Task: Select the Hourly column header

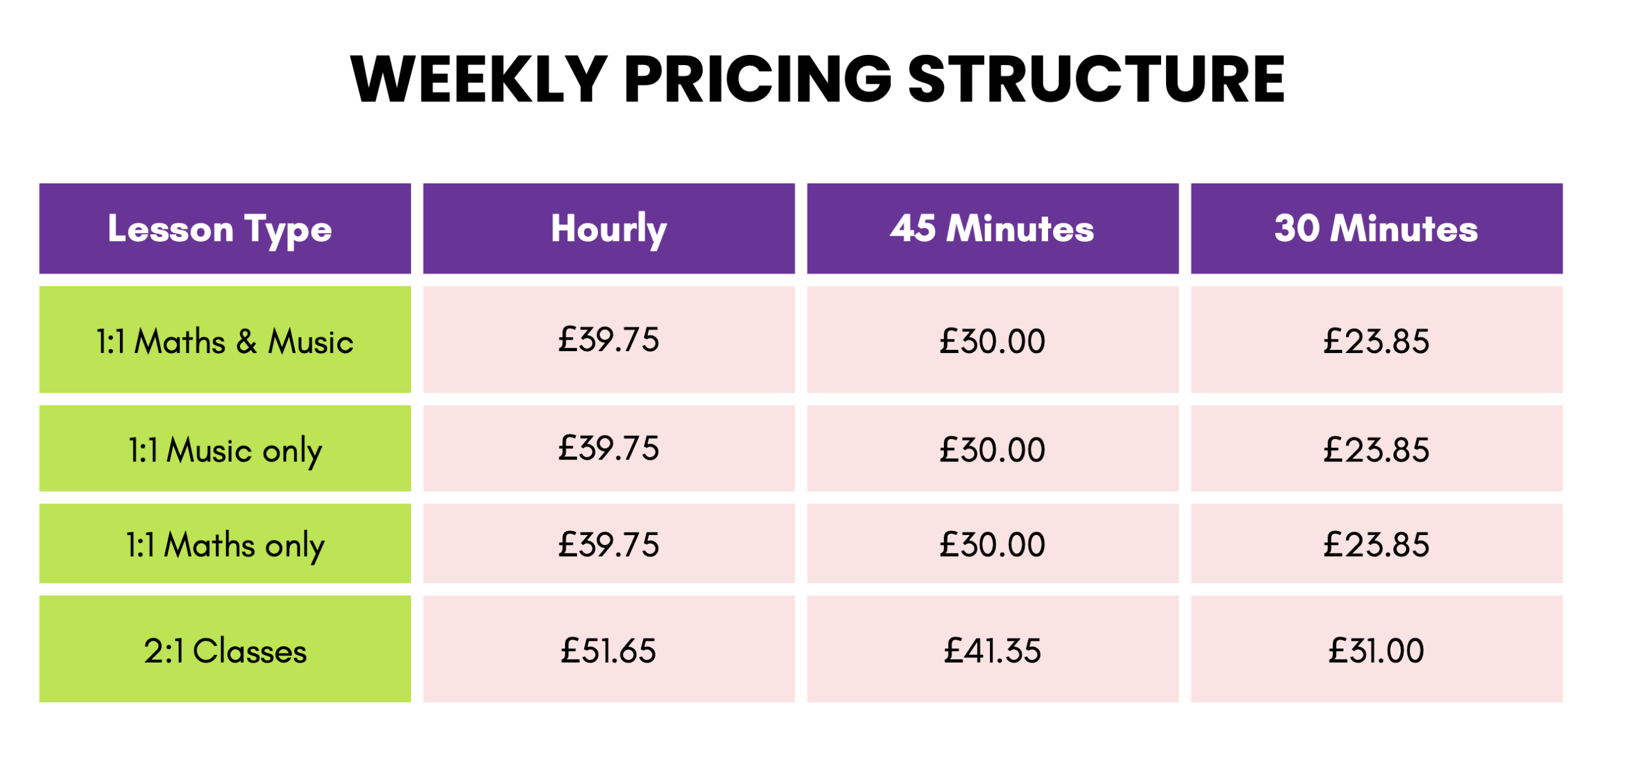Action: click(608, 229)
